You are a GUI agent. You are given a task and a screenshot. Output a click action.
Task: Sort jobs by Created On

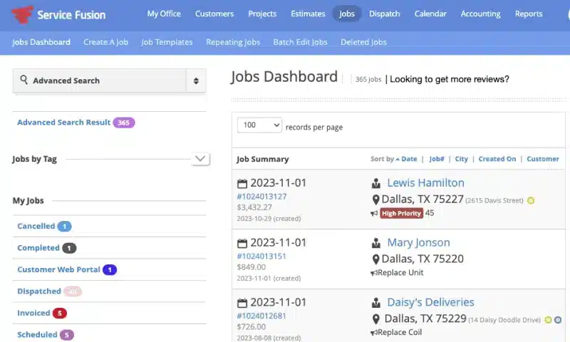coord(497,159)
